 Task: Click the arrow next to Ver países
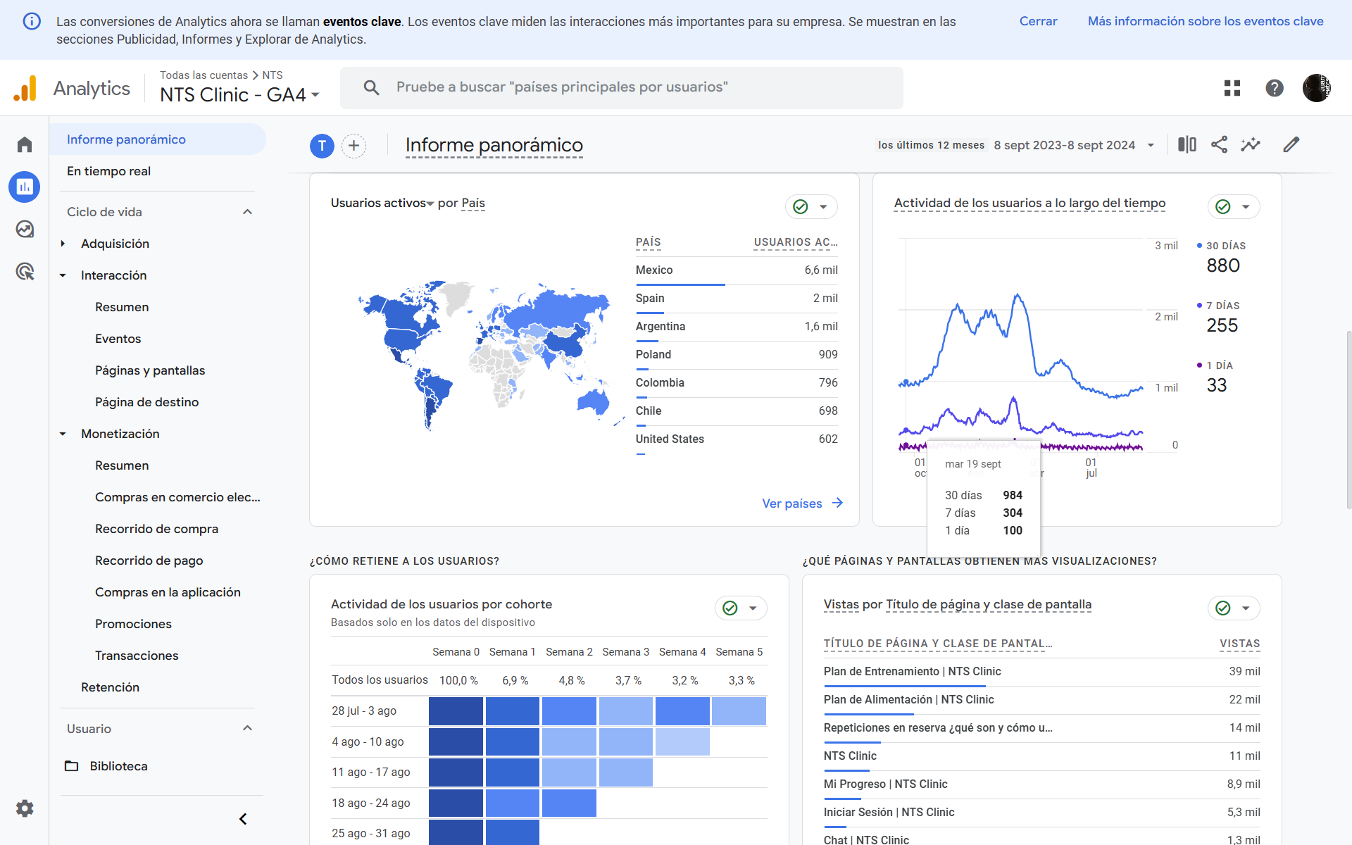837,503
